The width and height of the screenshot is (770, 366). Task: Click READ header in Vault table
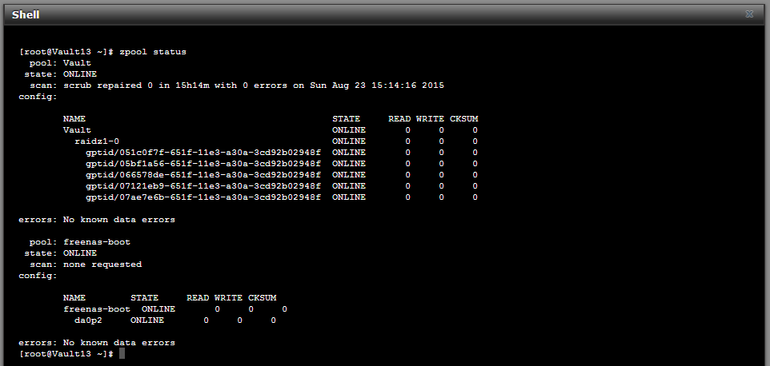click(x=399, y=118)
